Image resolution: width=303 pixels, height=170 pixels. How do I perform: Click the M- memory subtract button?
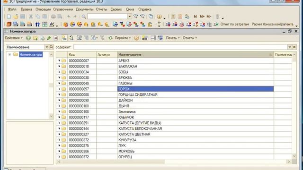tap(209, 17)
